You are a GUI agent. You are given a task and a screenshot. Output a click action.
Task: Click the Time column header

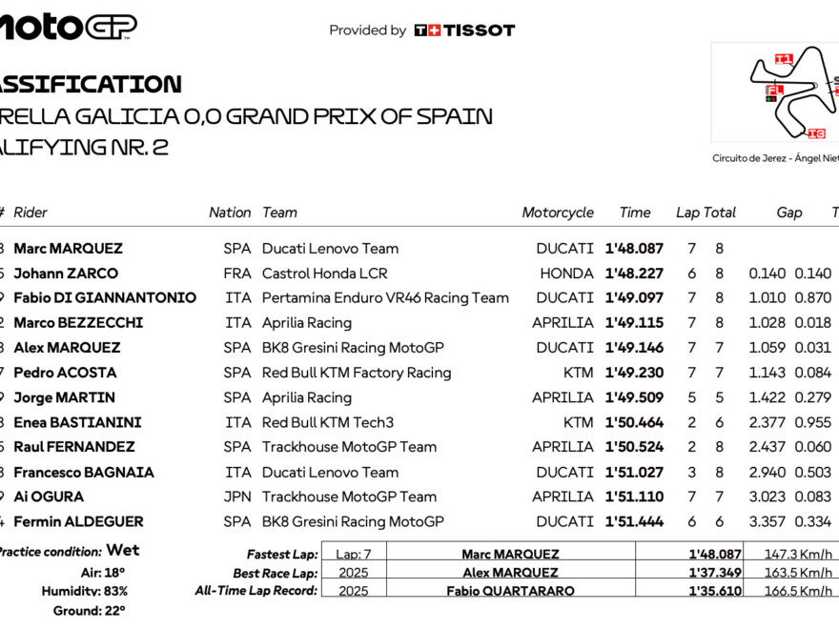(x=635, y=213)
